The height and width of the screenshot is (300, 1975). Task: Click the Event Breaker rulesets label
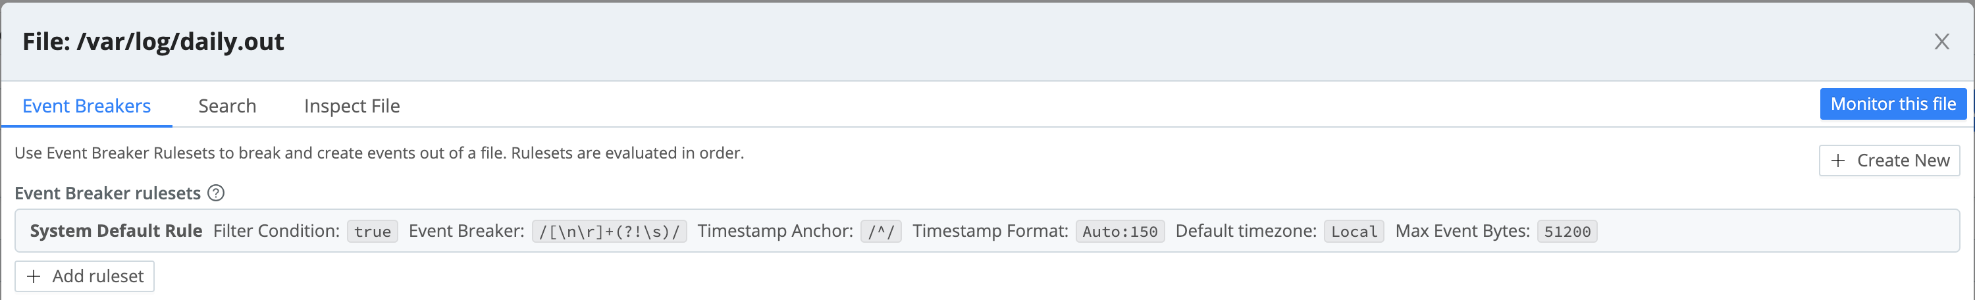coord(107,193)
